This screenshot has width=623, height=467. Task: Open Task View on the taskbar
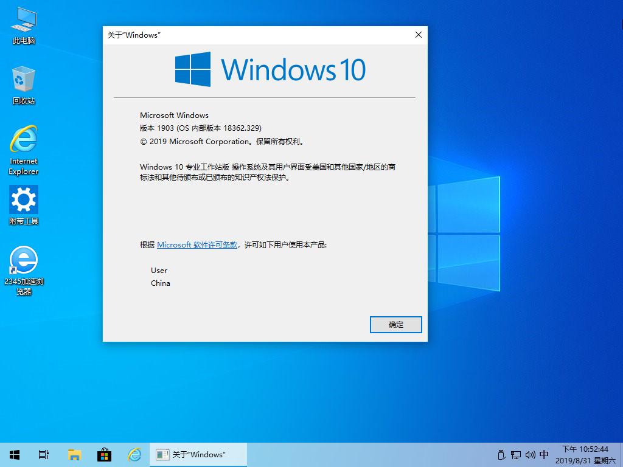tap(44, 455)
